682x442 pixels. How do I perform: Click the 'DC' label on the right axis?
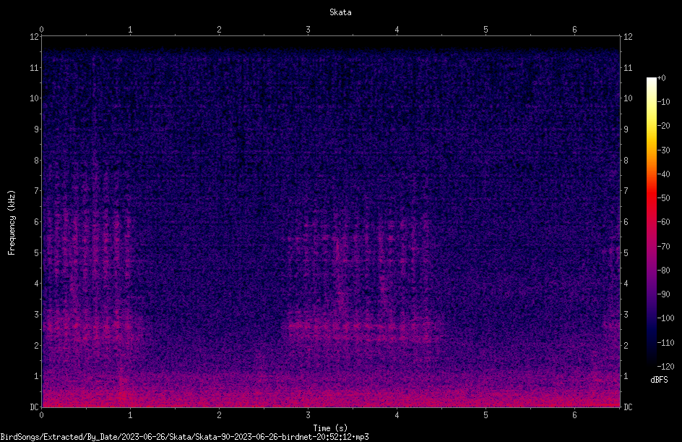[628, 407]
